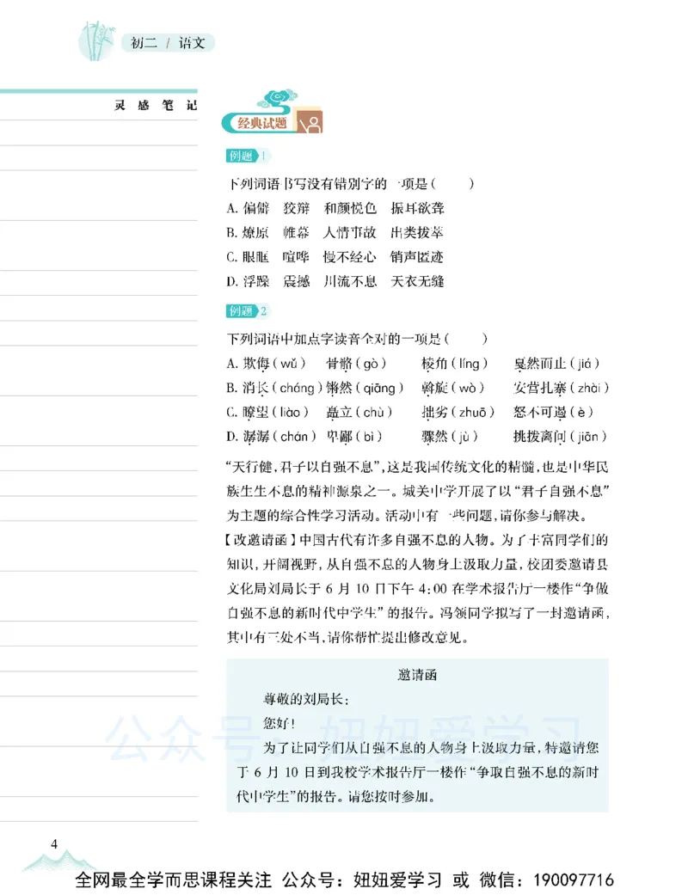Image resolution: width=688 pixels, height=895 pixels.
Task: Select 拙劣 (zhuō)
Action: click(458, 412)
